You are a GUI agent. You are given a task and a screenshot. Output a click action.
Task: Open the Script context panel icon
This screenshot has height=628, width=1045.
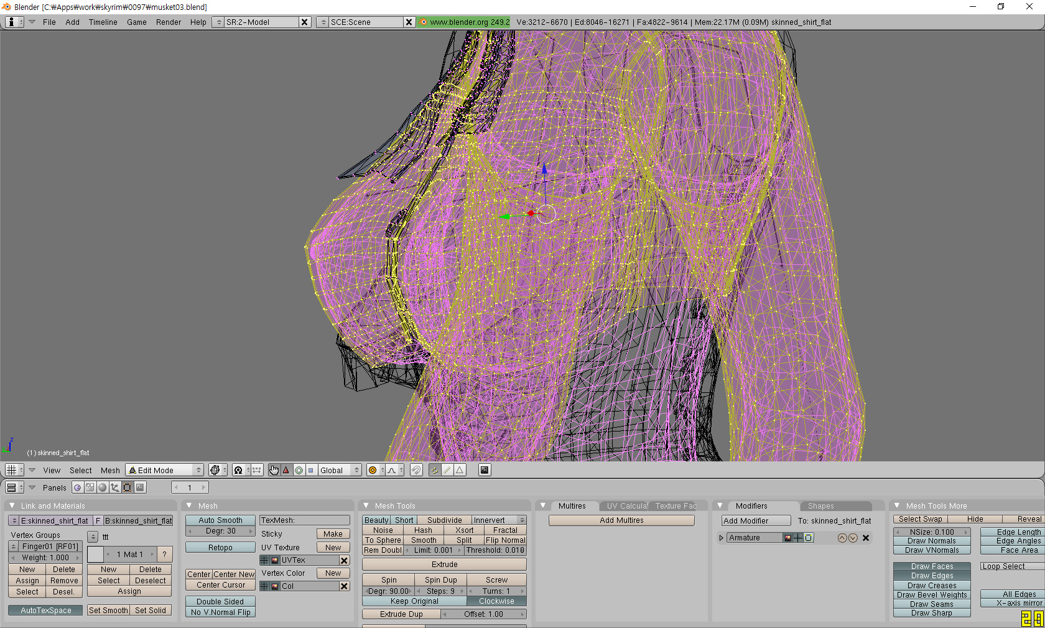(90, 487)
